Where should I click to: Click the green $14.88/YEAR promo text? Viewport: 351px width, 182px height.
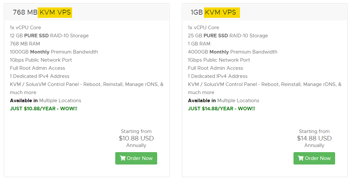tap(221, 109)
